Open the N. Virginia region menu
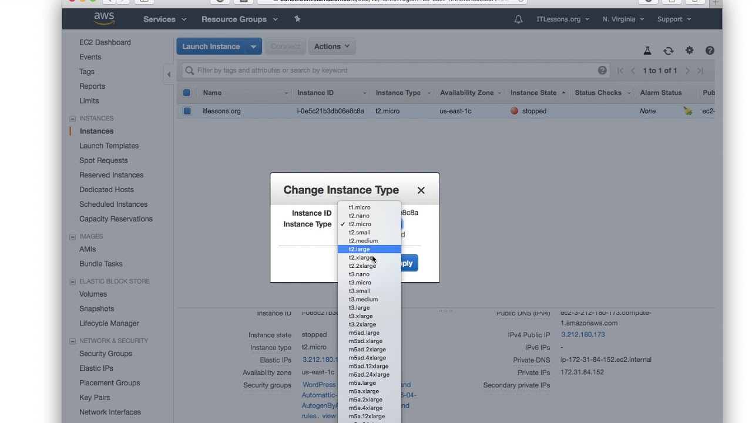Image resolution: width=752 pixels, height=423 pixels. 623,19
